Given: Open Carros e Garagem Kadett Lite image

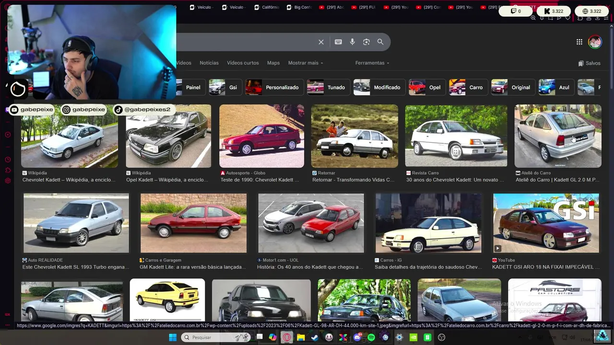Looking at the screenshot, I should 193,223.
